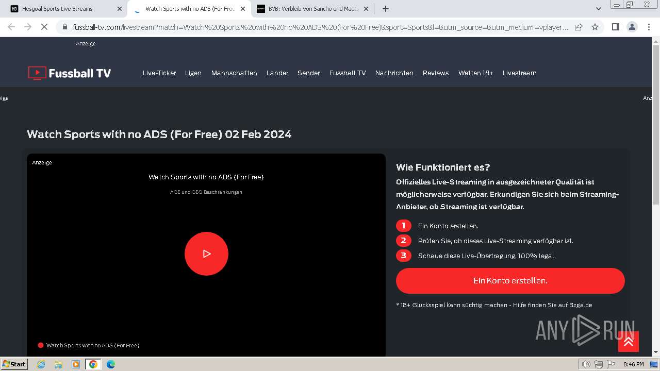The height and width of the screenshot is (371, 660).
Task: Switch to BVB Verbleib von Sancho tab
Action: [312, 9]
